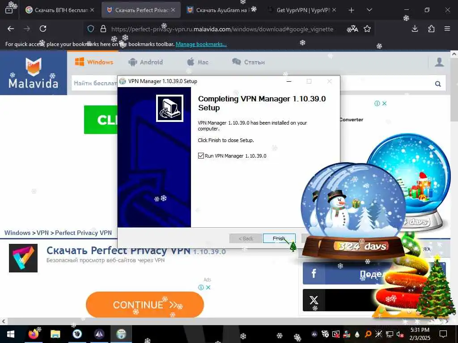Open the lower ad info icon
The image size is (458, 343).
pos(201,287)
